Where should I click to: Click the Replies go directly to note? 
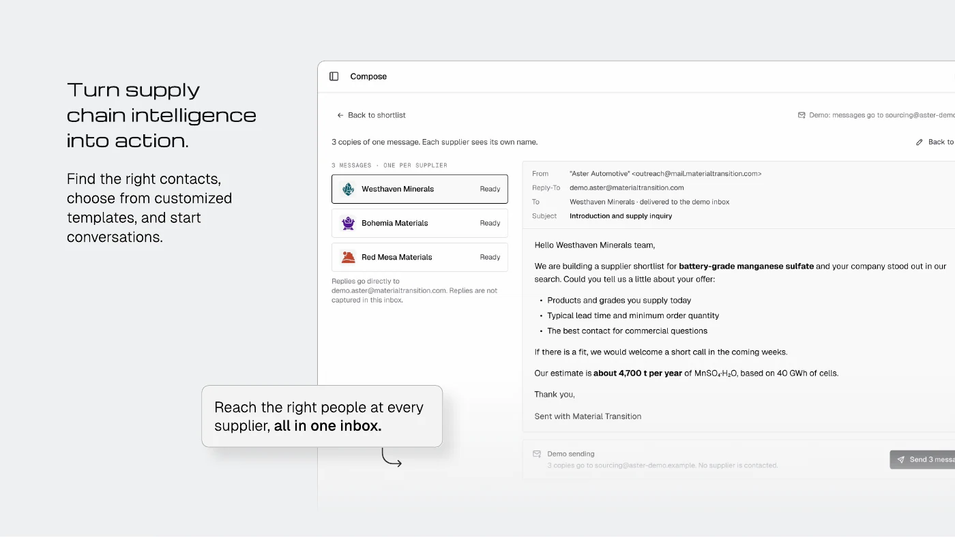tap(415, 290)
